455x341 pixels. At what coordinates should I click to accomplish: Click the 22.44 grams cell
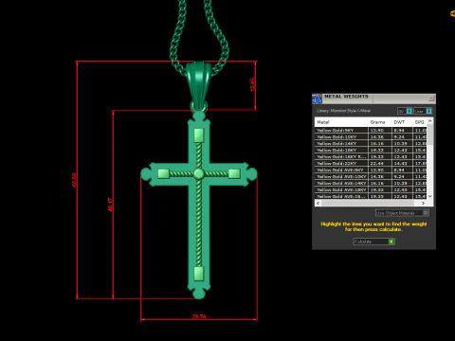(x=379, y=163)
